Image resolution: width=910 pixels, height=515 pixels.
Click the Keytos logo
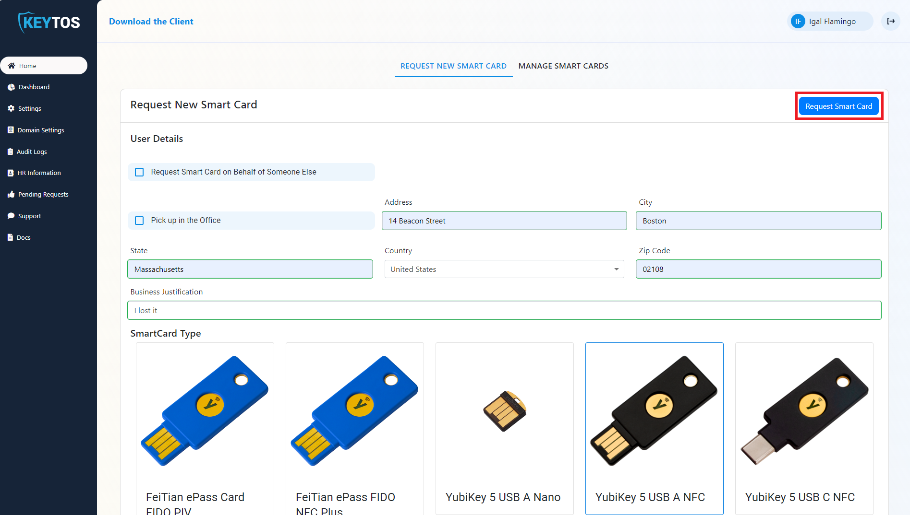pyautogui.click(x=49, y=22)
